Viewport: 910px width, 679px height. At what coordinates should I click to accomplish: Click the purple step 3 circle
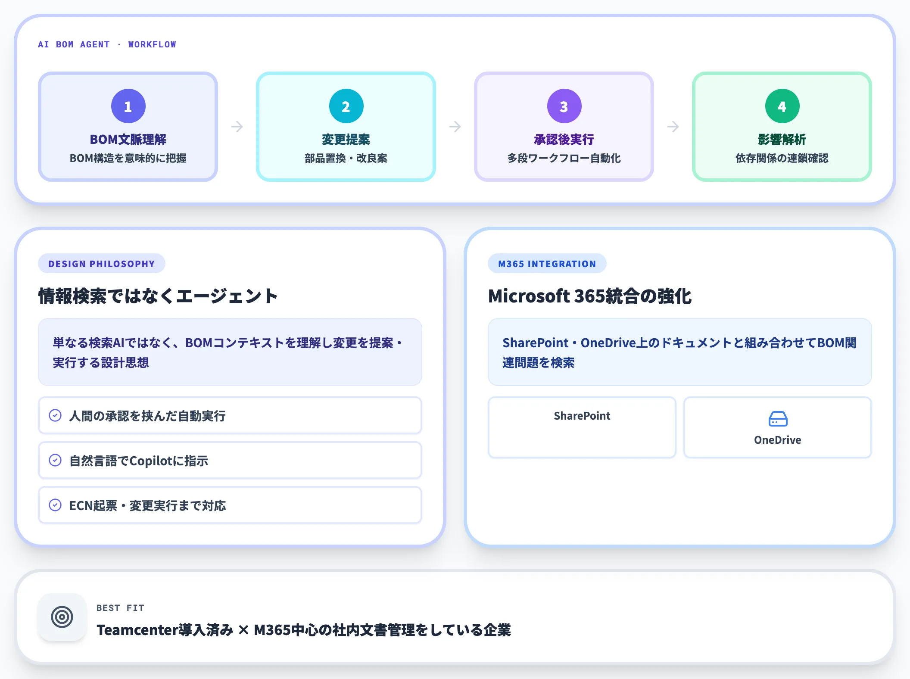click(x=564, y=106)
